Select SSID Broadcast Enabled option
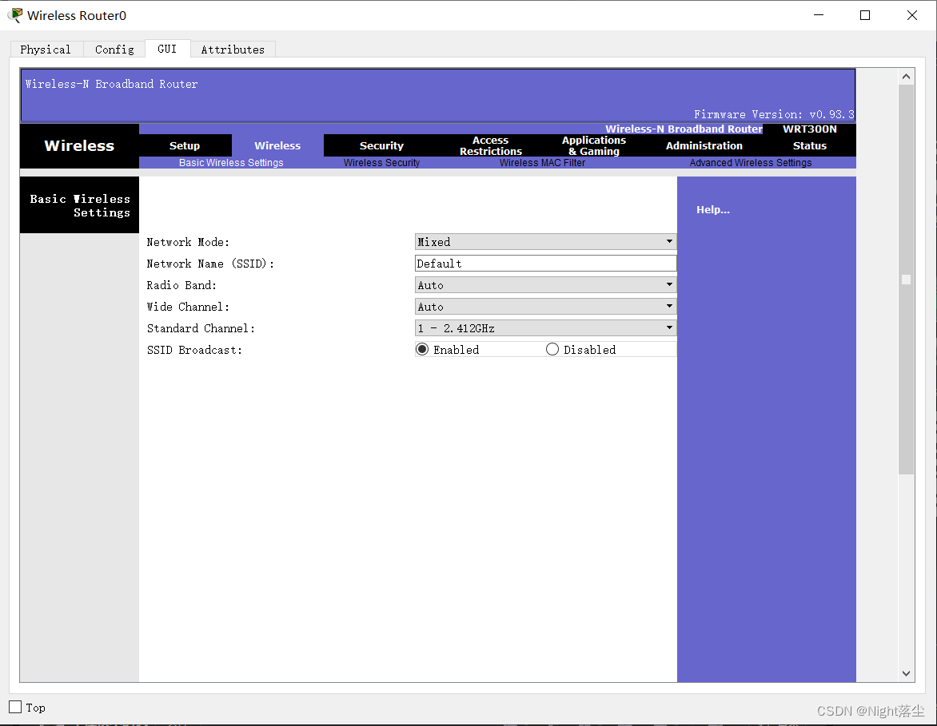Screen dimensions: 937x726 pyautogui.click(x=422, y=349)
